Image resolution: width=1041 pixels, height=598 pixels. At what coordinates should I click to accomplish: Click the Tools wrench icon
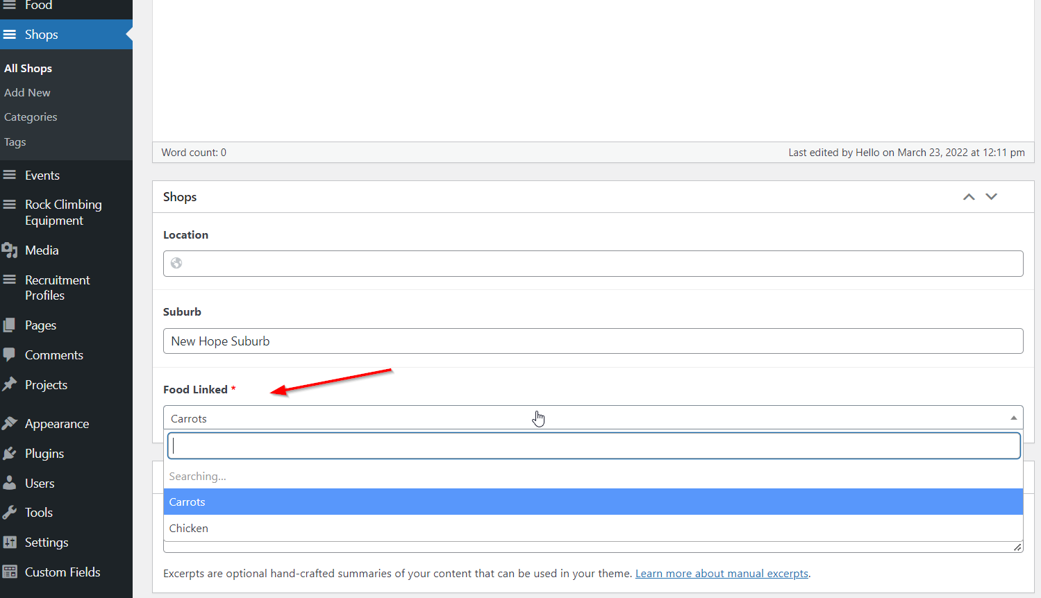click(x=10, y=513)
